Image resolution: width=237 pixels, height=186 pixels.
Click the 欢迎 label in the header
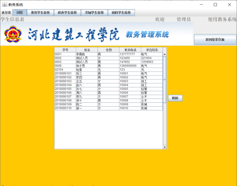click(x=160, y=20)
